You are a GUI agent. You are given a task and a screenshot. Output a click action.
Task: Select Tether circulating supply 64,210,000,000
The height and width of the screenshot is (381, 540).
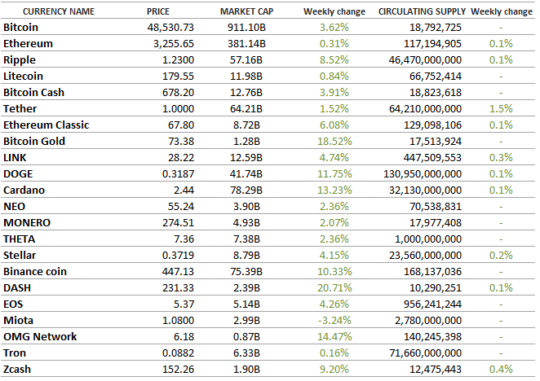point(425,109)
